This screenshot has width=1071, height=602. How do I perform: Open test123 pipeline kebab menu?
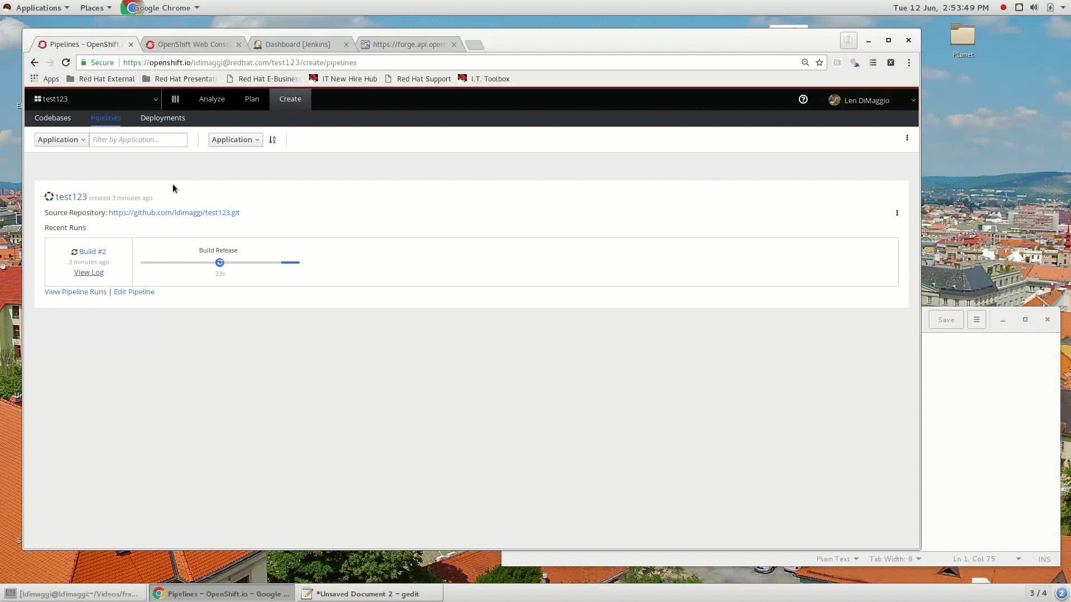coord(897,213)
